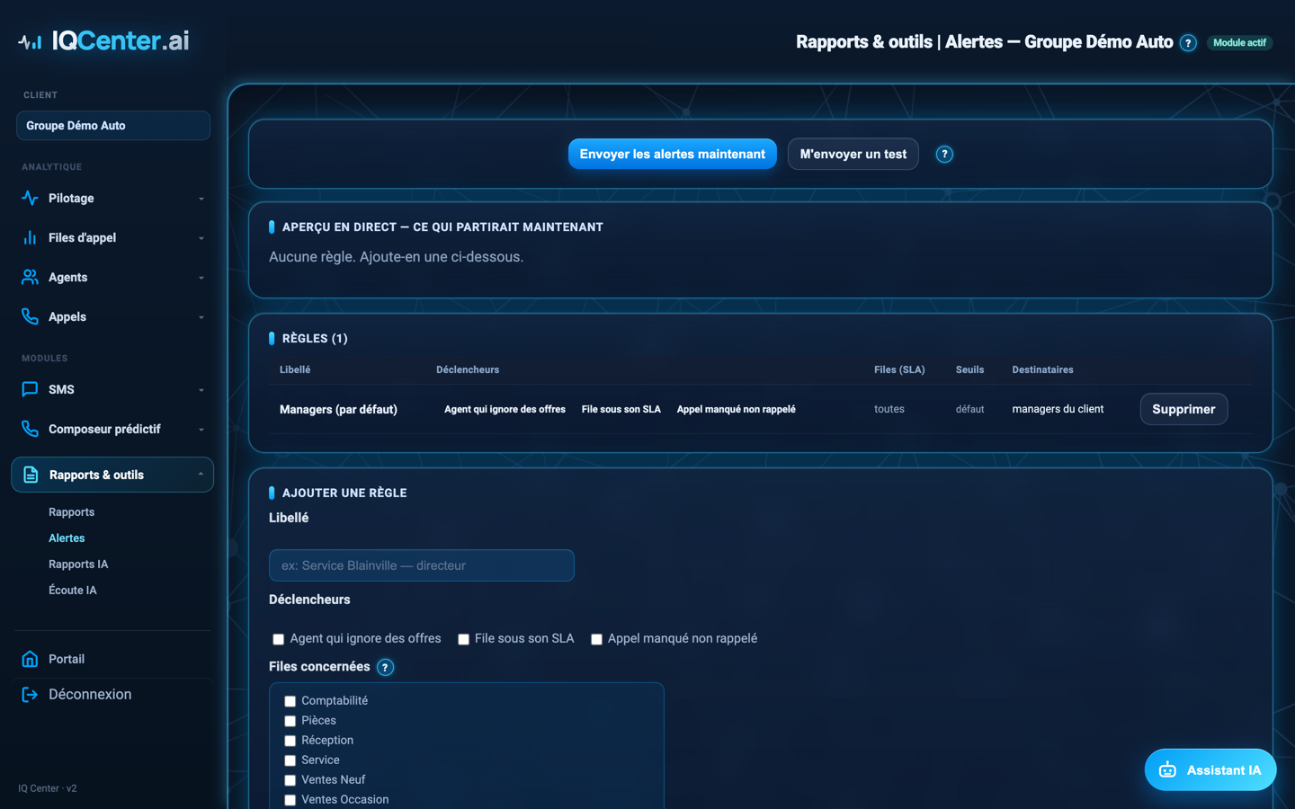Click the SMS chat bubble icon
The width and height of the screenshot is (1295, 809).
[x=30, y=389]
